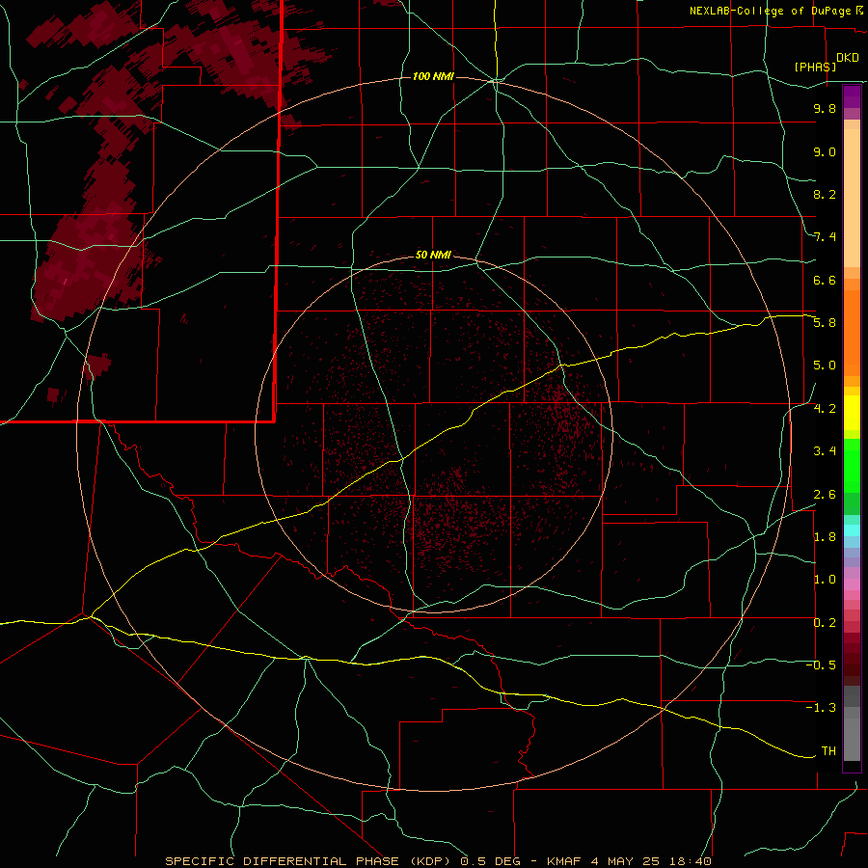Click the -1.3 value on the scale
Image resolution: width=868 pixels, height=868 pixels.
[x=821, y=708]
